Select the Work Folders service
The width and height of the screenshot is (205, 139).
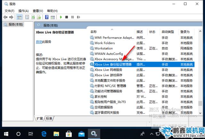click(142, 43)
